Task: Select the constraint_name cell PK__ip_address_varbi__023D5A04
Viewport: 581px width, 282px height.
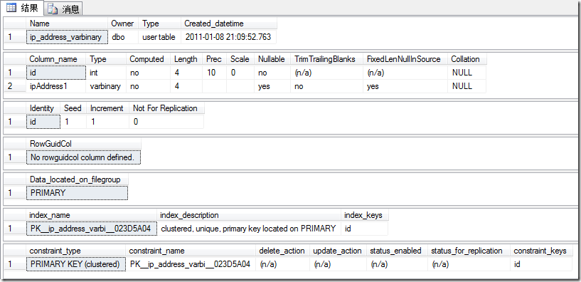Action: (191, 264)
